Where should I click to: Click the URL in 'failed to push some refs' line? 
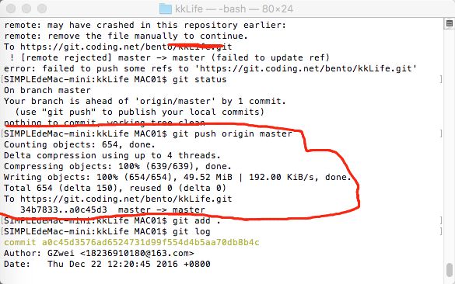[308, 68]
